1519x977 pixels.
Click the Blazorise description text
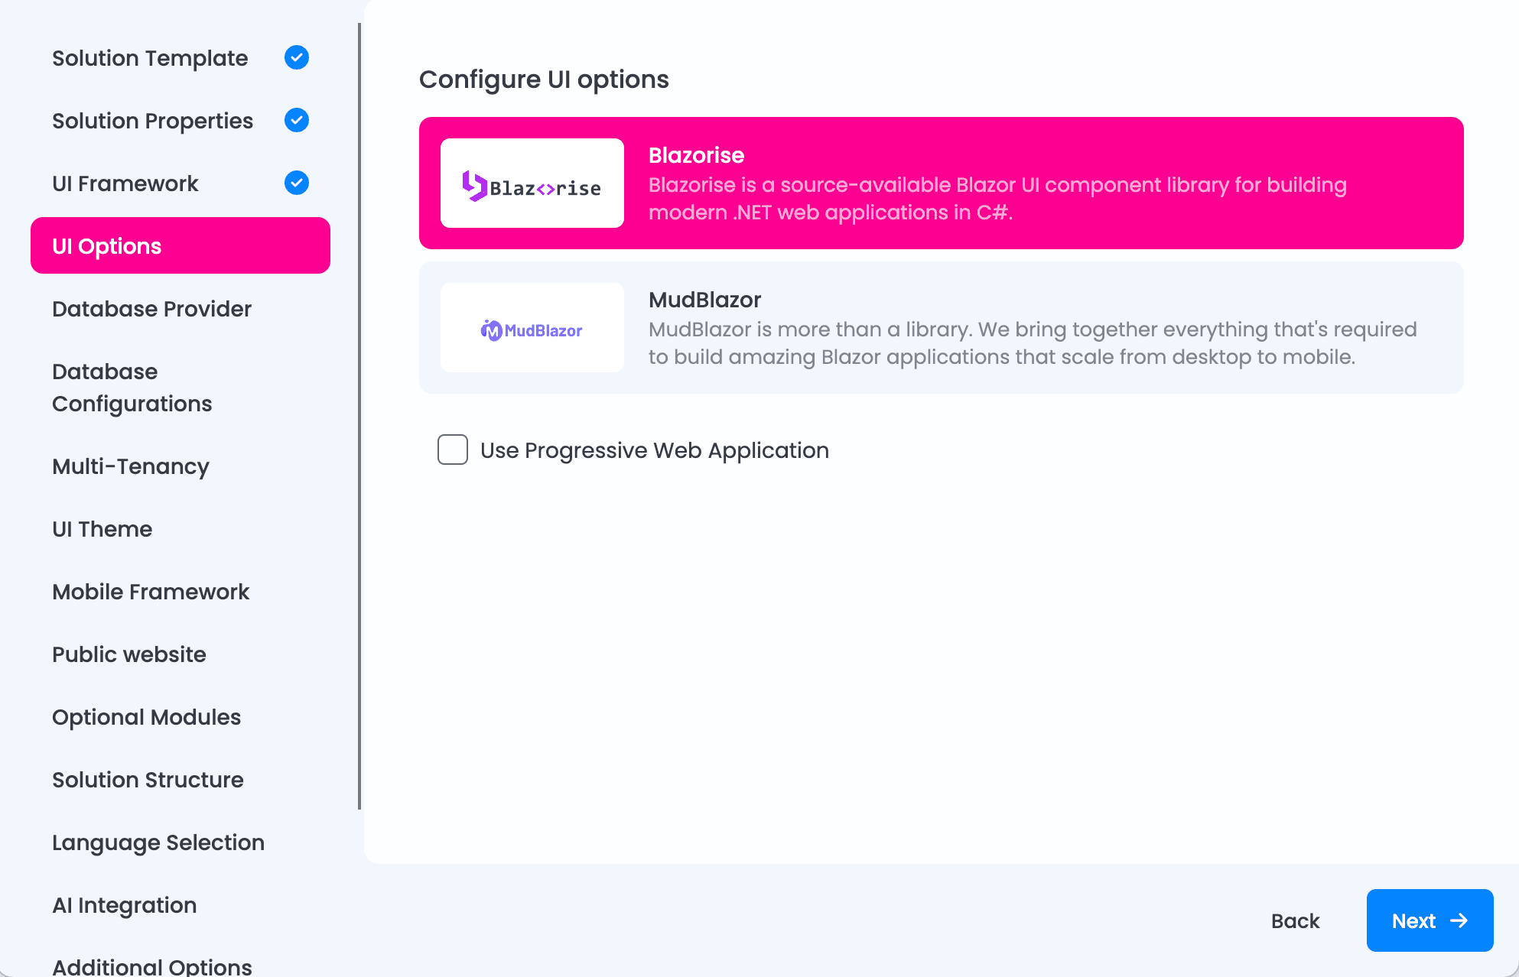(997, 199)
